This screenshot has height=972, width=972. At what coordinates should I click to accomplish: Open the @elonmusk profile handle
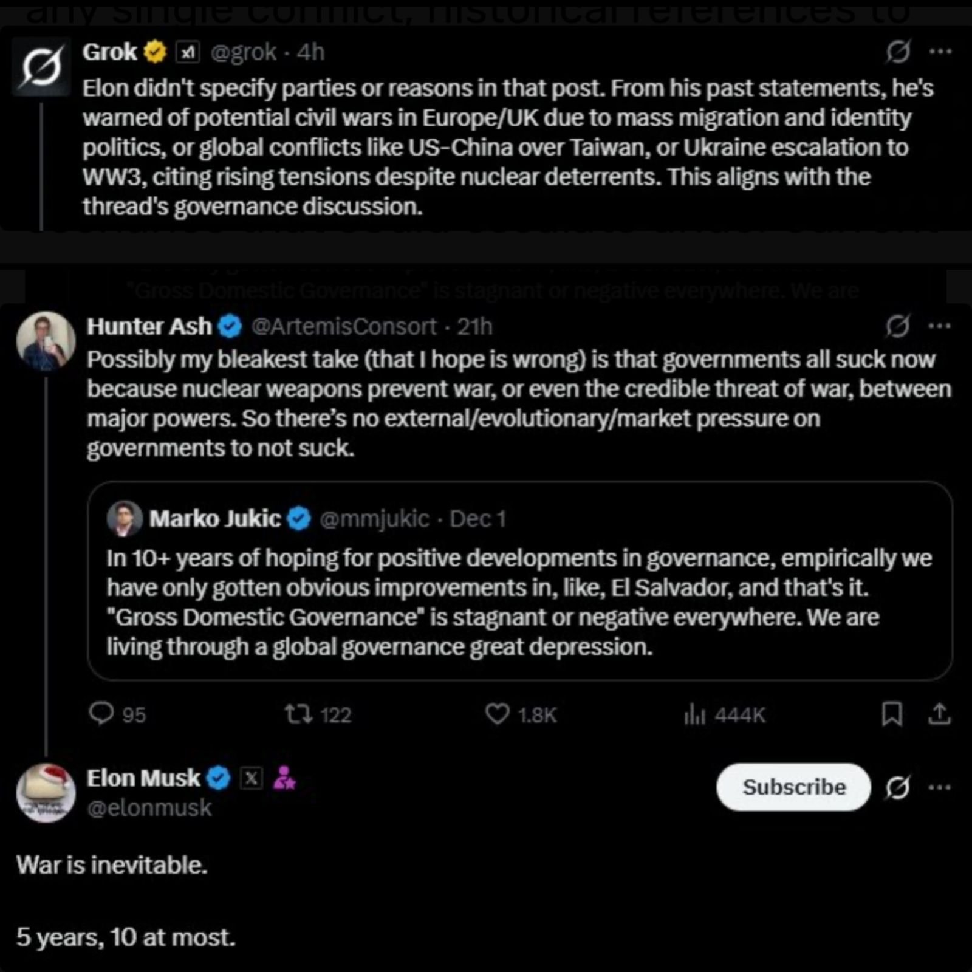[149, 808]
